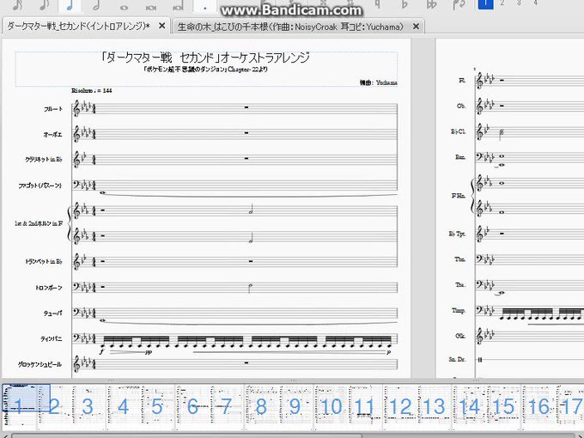The height and width of the screenshot is (438, 584).
Task: Switch to voice 3
Action: coord(519,3)
